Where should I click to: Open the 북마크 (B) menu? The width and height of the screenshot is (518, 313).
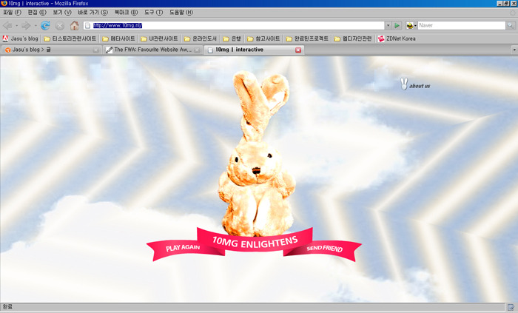click(126, 13)
